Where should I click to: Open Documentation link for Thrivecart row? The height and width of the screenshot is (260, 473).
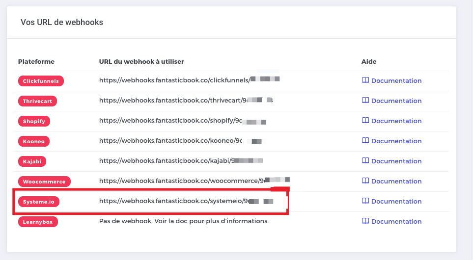coord(391,101)
